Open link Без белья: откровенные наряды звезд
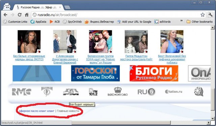The height and width of the screenshot is (126, 216). [29, 58]
